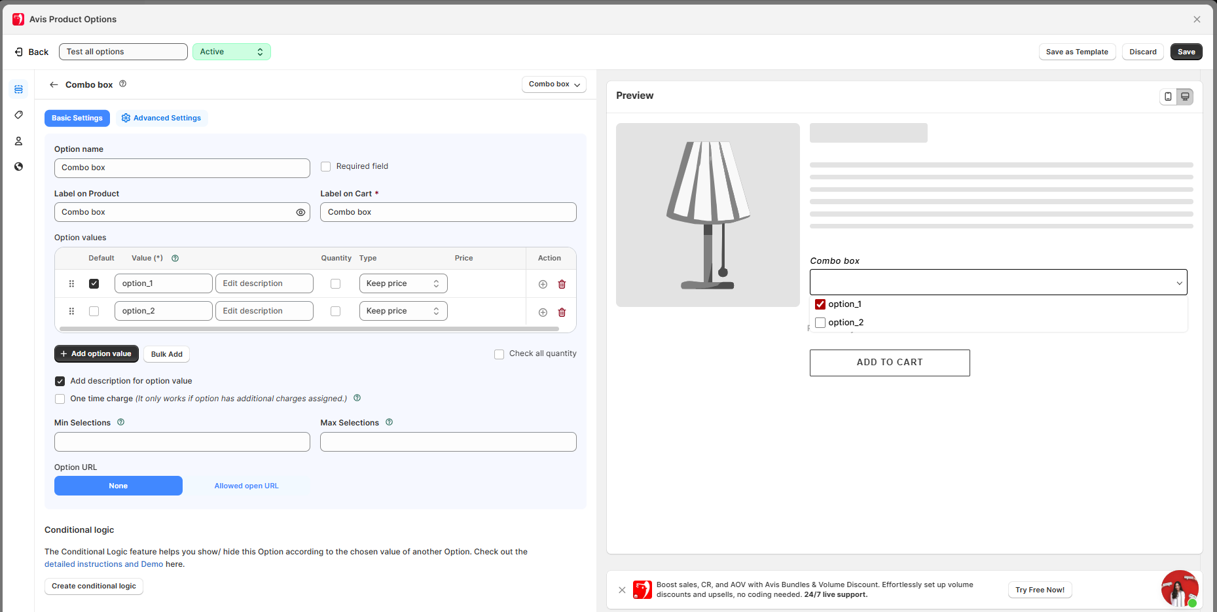Open Combo box option type dropdown
1217x612 pixels.
[554, 84]
